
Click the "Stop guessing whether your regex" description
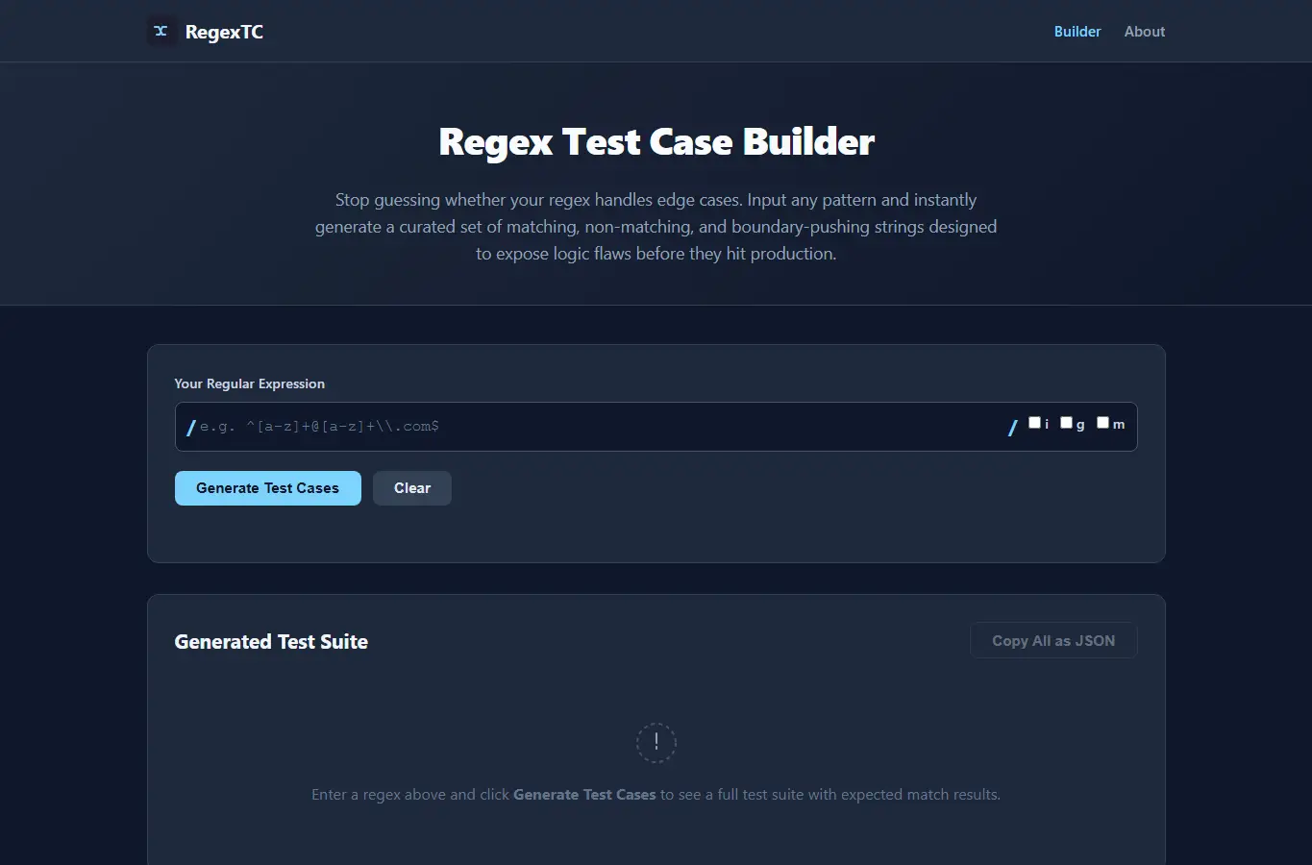tap(656, 227)
